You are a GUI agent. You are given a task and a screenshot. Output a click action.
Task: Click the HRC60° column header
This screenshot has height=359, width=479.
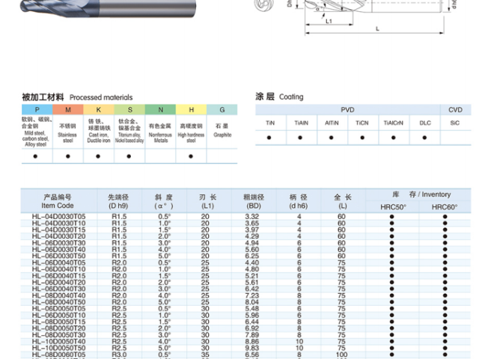445,206
